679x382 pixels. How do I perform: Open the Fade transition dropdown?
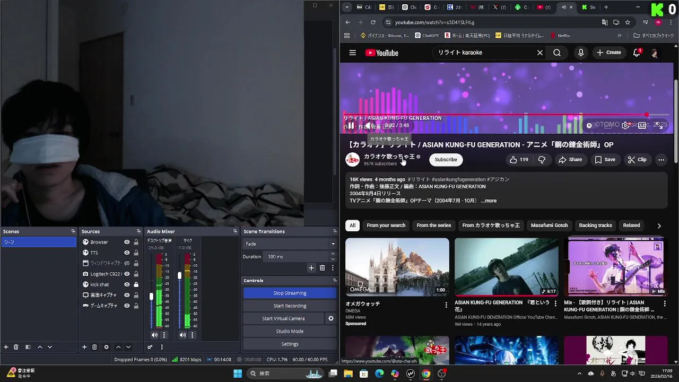(x=290, y=244)
